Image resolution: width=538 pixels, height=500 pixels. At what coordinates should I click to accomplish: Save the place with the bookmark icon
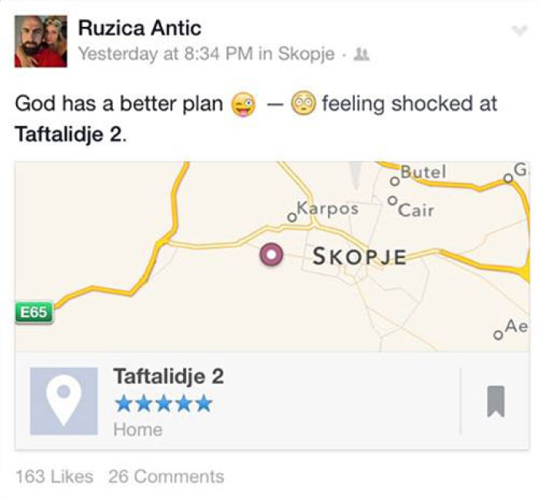click(496, 401)
